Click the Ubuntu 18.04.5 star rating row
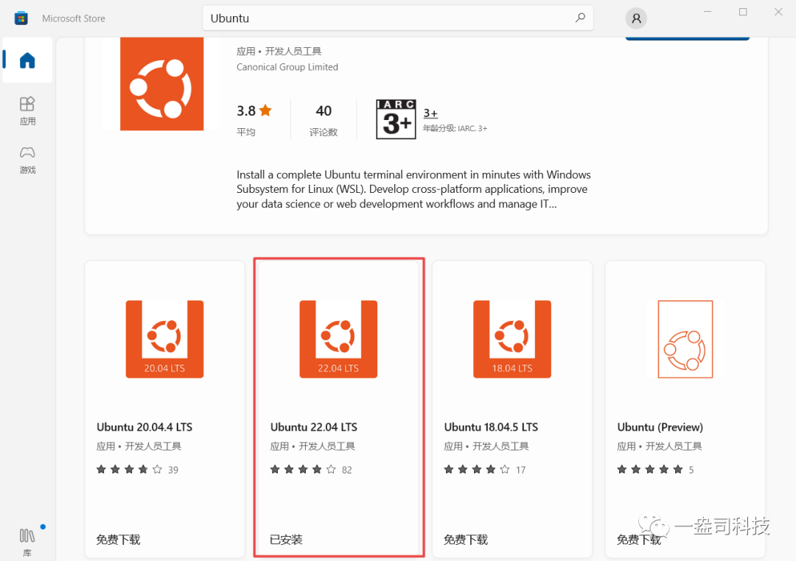This screenshot has height=561, width=796. [484, 470]
